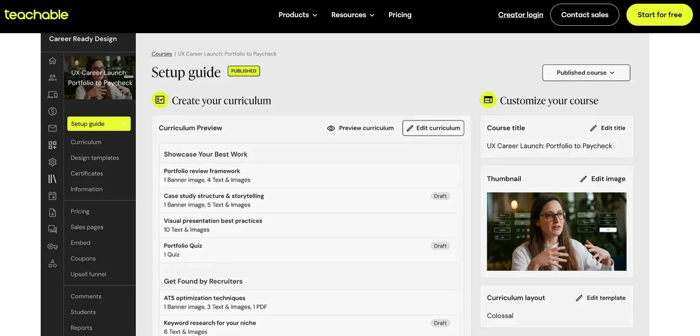700x336 pixels.
Task: Go to Coupons in the sidebar
Action: 83,259
